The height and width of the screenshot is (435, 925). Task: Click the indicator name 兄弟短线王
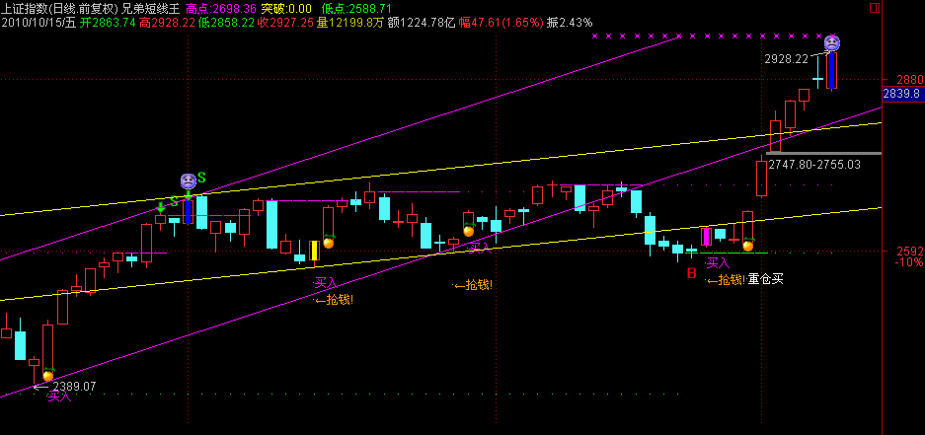pos(150,9)
